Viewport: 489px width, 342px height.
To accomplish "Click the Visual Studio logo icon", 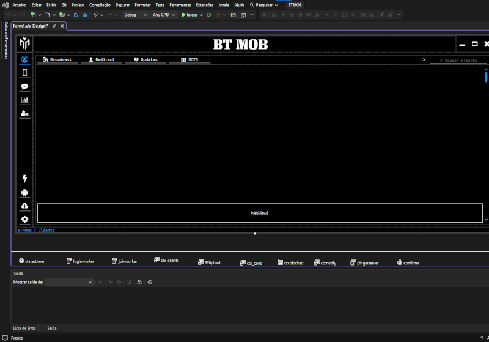I will click(x=6, y=5).
